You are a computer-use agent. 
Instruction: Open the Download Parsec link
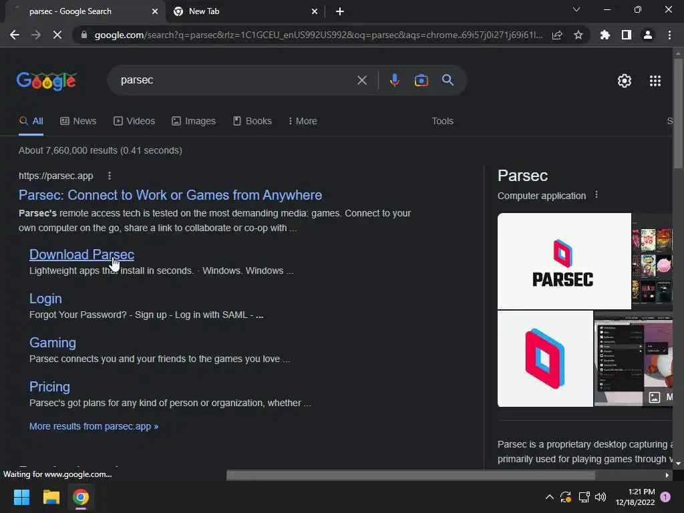pyautogui.click(x=81, y=254)
